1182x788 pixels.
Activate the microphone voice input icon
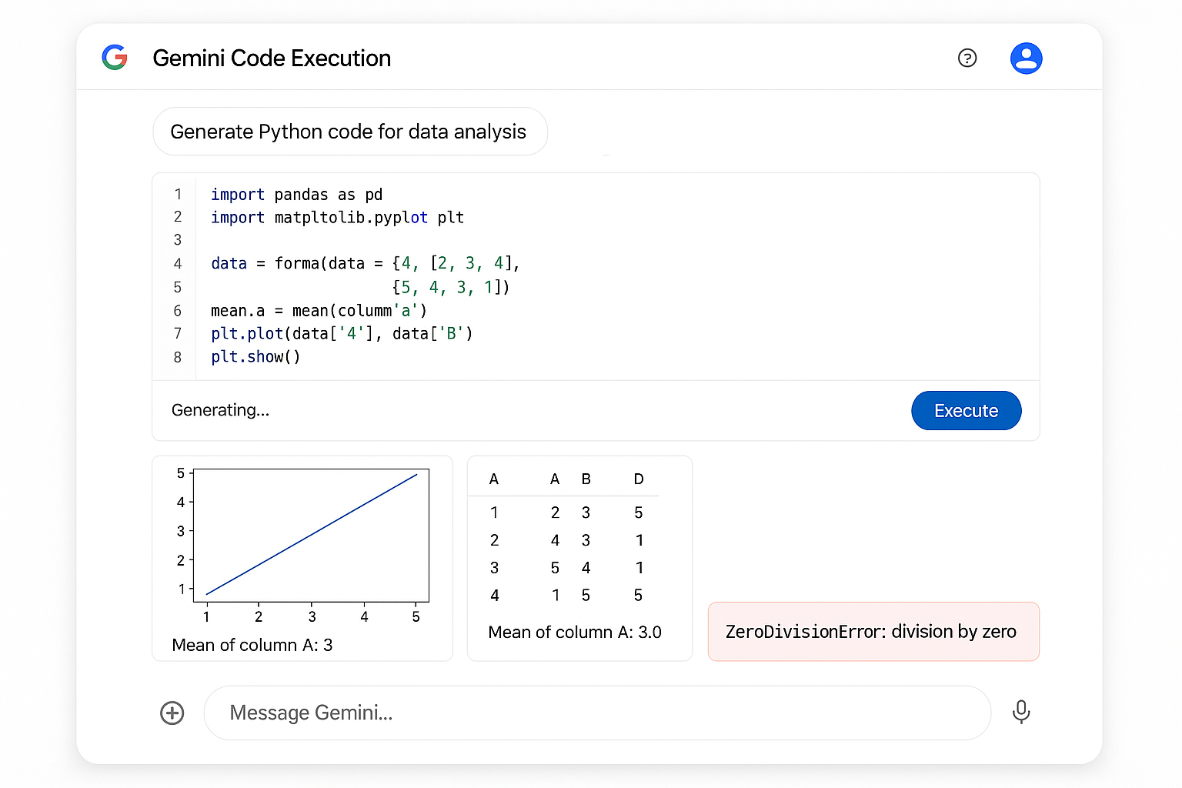point(1021,712)
